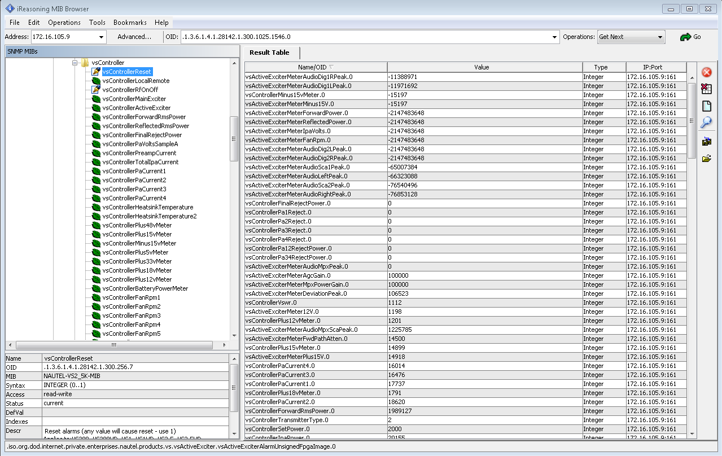Screen dimensions: 722x456
Task: Click row vsActiveExciterMeterAgcGain.0 in results
Action: pyautogui.click(x=466, y=275)
